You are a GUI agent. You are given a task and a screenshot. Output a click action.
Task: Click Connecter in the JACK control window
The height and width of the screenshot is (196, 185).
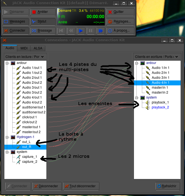pyautogui.click(x=16, y=31)
